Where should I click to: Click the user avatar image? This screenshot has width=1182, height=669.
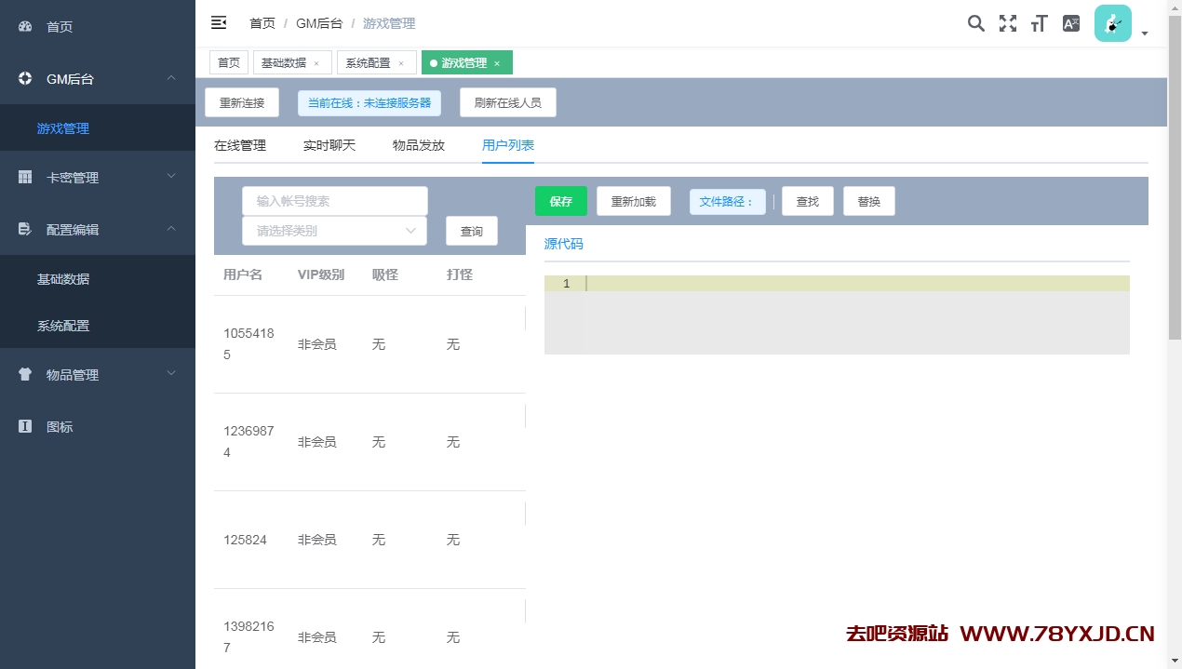[1112, 23]
